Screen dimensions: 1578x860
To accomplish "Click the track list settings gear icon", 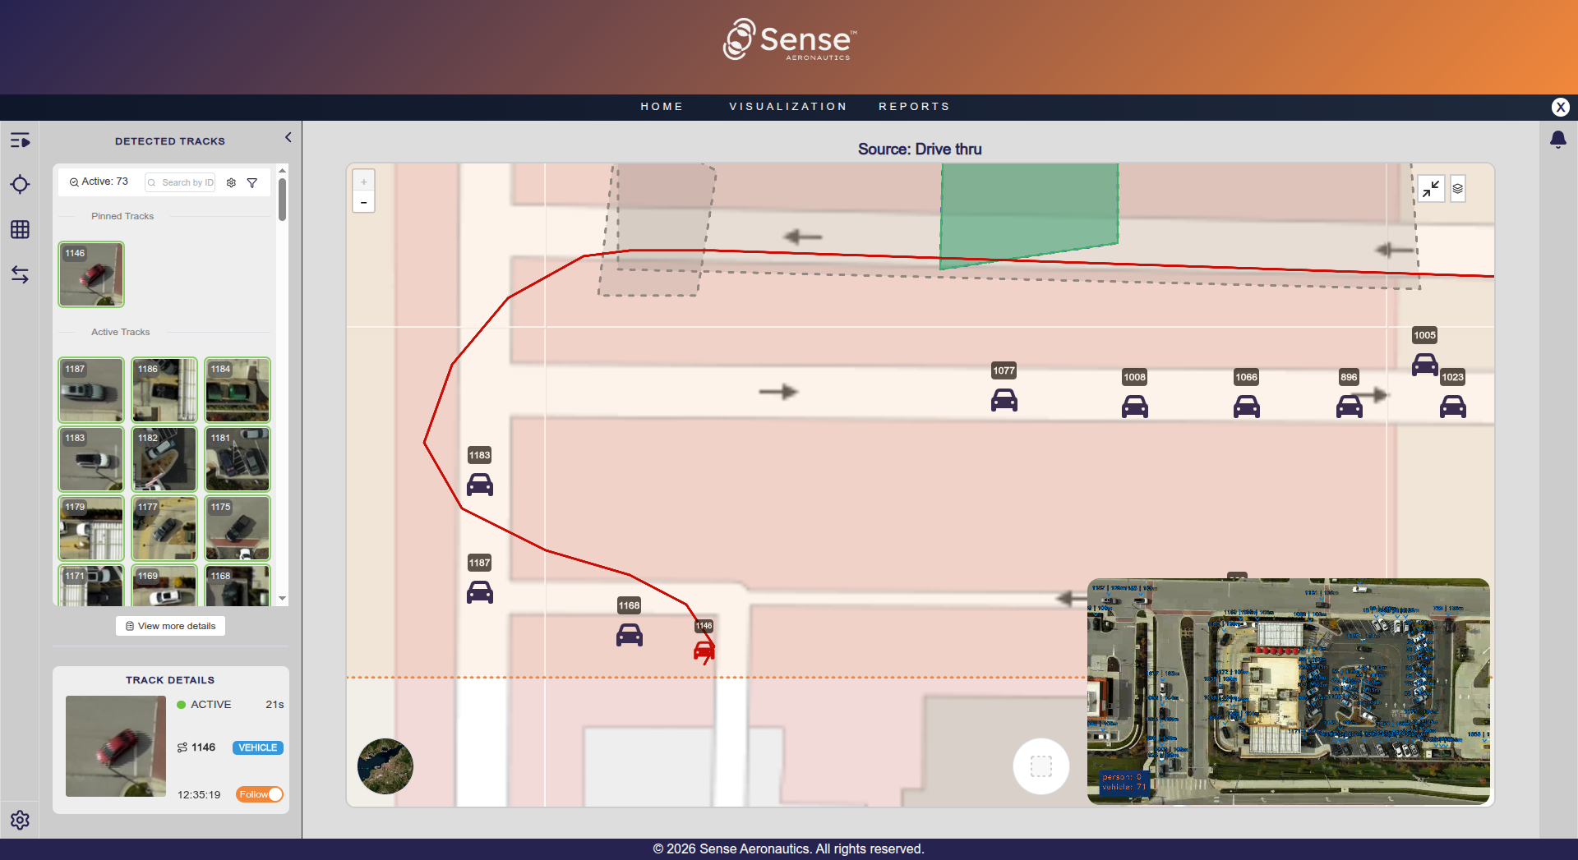I will tap(231, 183).
